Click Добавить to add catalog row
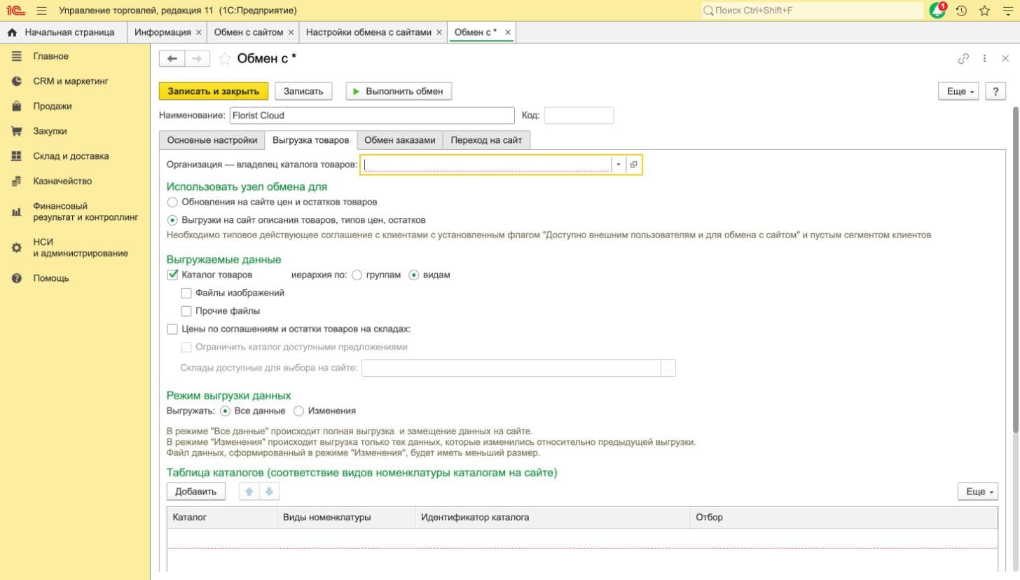 click(x=196, y=492)
